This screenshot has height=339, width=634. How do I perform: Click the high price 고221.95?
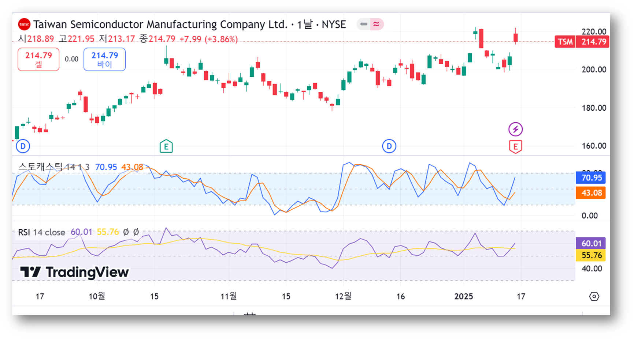click(x=77, y=39)
